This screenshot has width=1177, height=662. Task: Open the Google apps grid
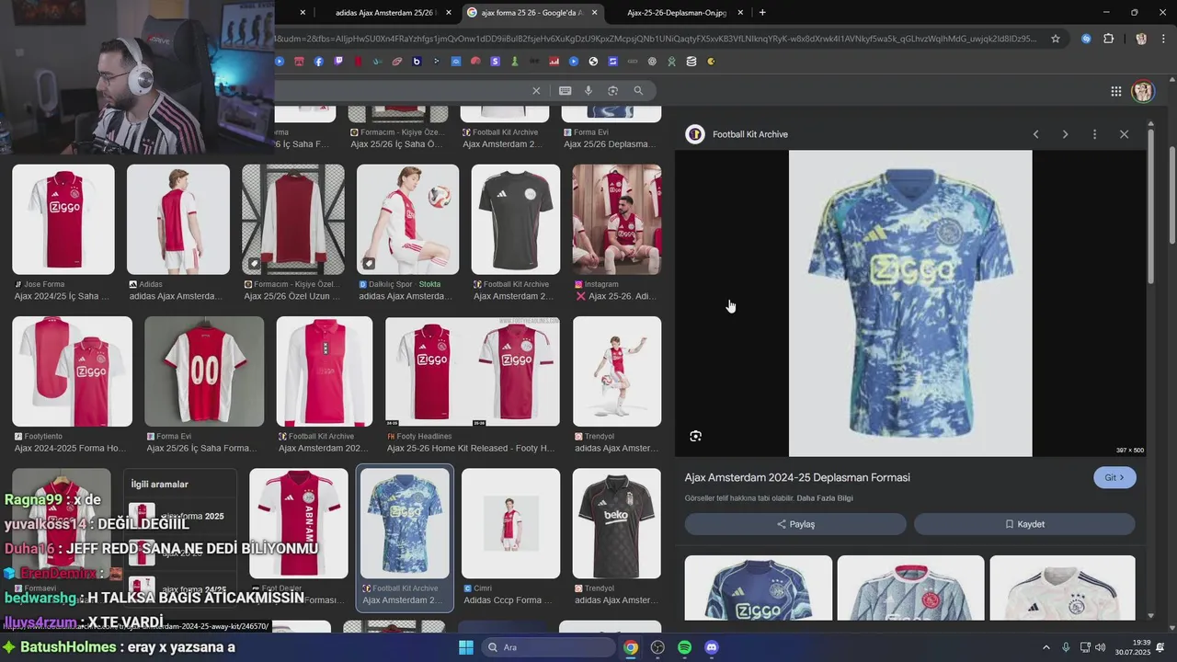coord(1115,91)
